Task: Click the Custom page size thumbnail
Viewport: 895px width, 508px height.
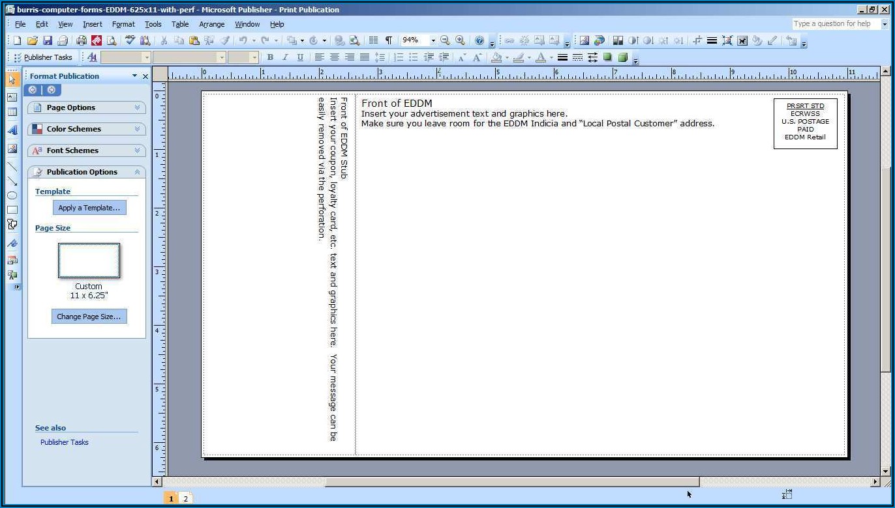Action: tap(89, 261)
